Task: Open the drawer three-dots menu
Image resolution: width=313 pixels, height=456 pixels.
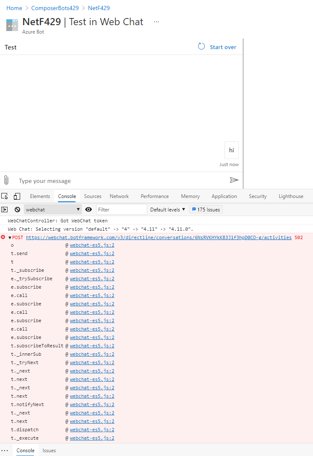Action: point(5,450)
